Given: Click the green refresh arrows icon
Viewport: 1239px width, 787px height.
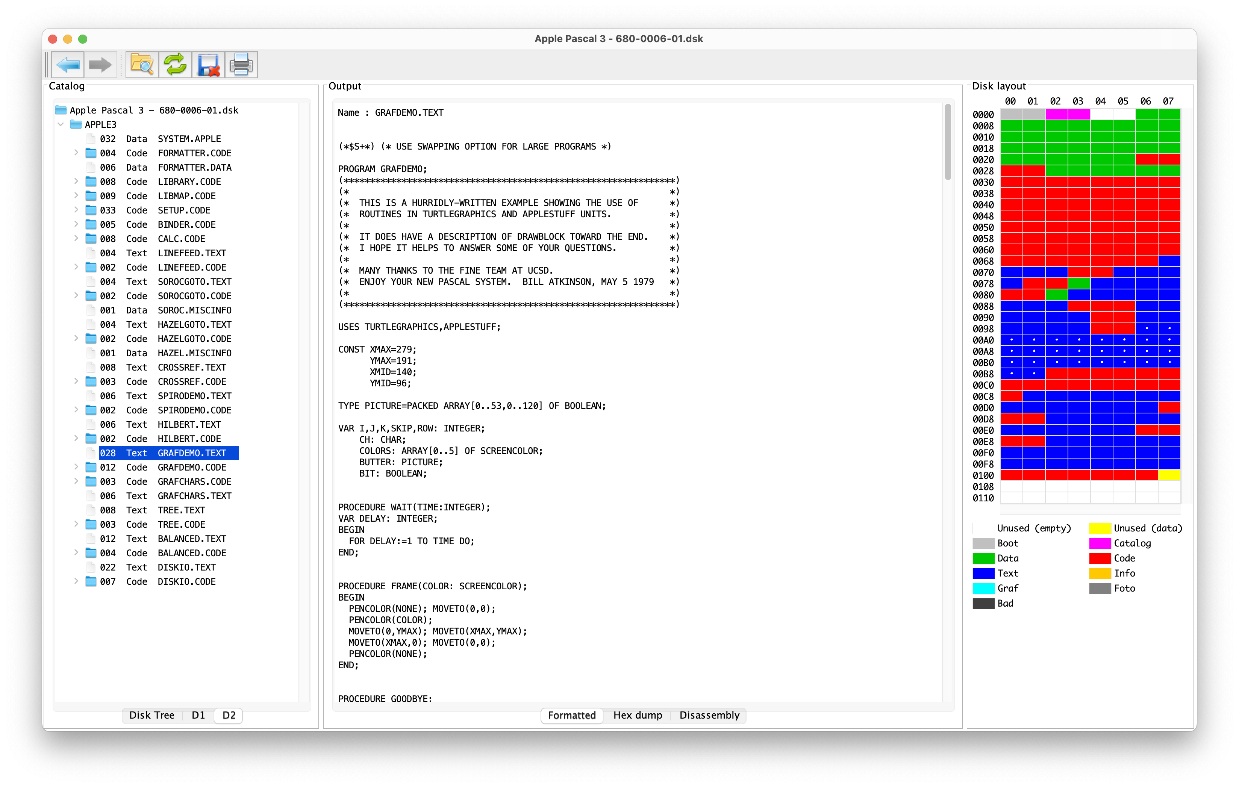Looking at the screenshot, I should (x=175, y=65).
